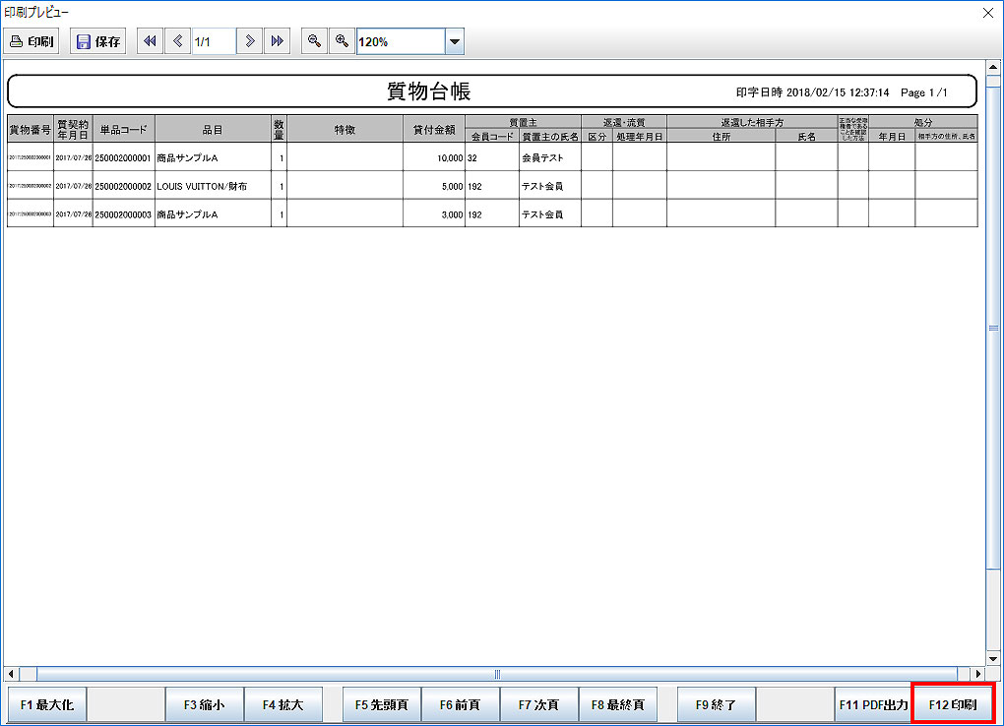Image resolution: width=1004 pixels, height=726 pixels.
Task: Go to previous page using left arrow
Action: (178, 41)
